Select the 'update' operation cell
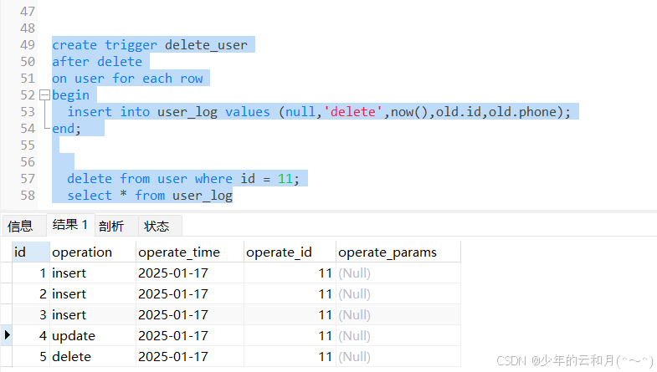657x372 pixels. 93,335
